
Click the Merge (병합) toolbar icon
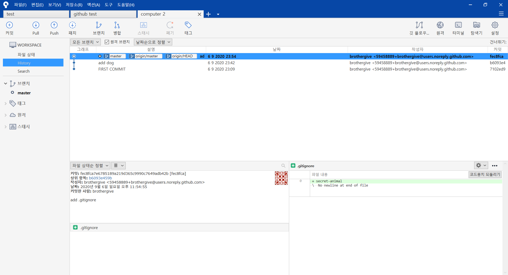(x=117, y=28)
